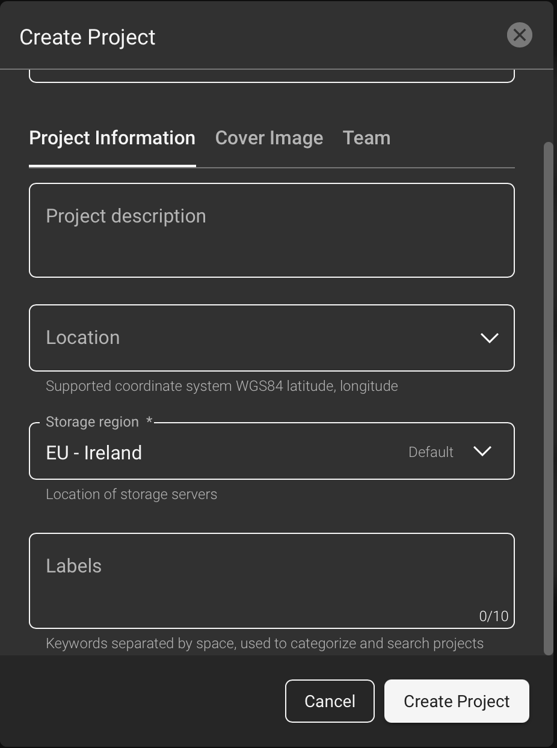This screenshot has width=557, height=748.
Task: Click the Create Project button
Action: coord(457,701)
